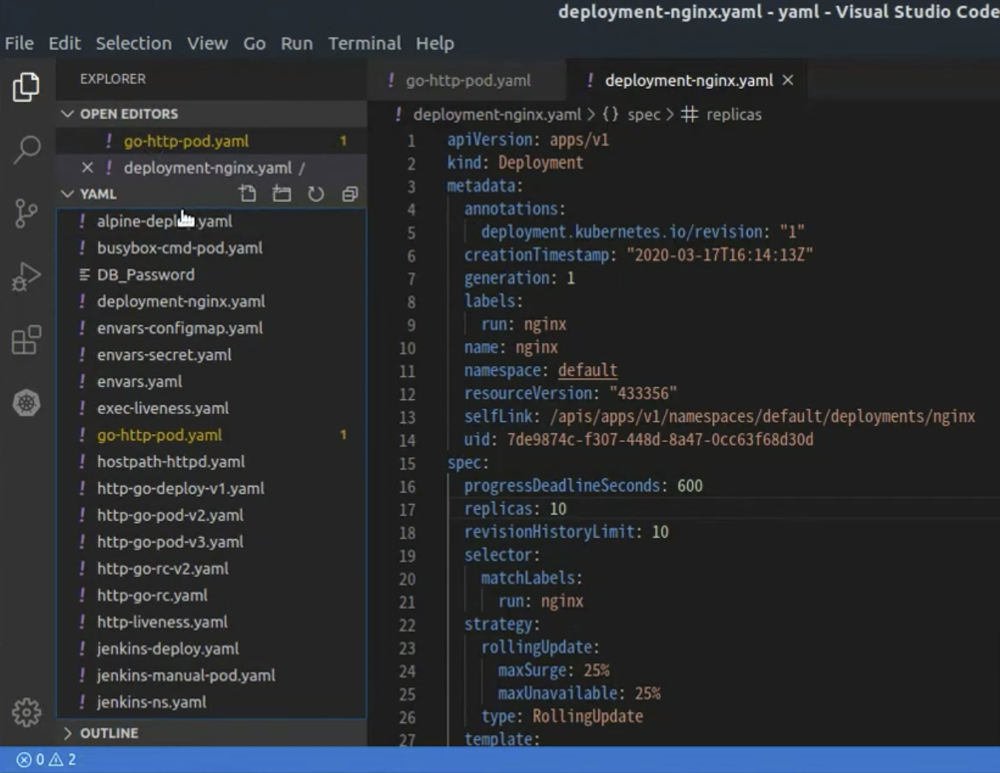
Task: Open the Kubernetes view icon
Action: pyautogui.click(x=26, y=403)
